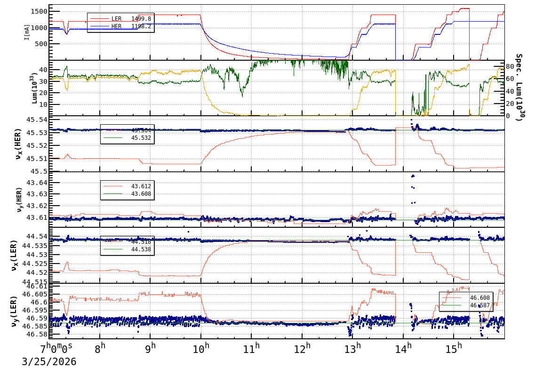Select the νy(HER) axis label

point(19,200)
